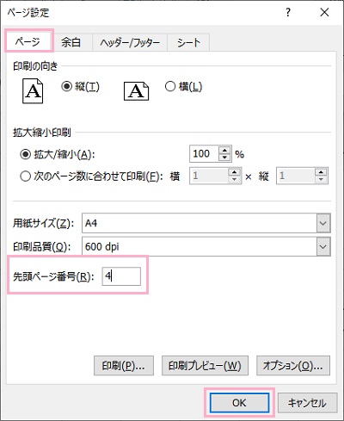Increase the 縦 pages-tall value

(321, 172)
